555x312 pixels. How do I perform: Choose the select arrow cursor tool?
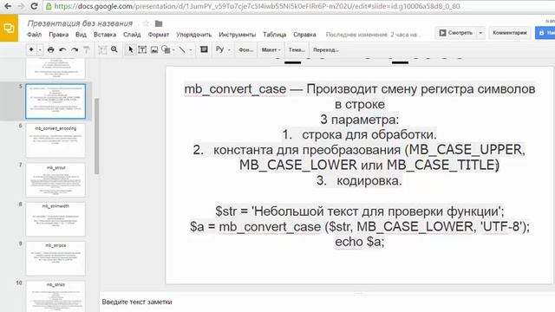point(130,50)
